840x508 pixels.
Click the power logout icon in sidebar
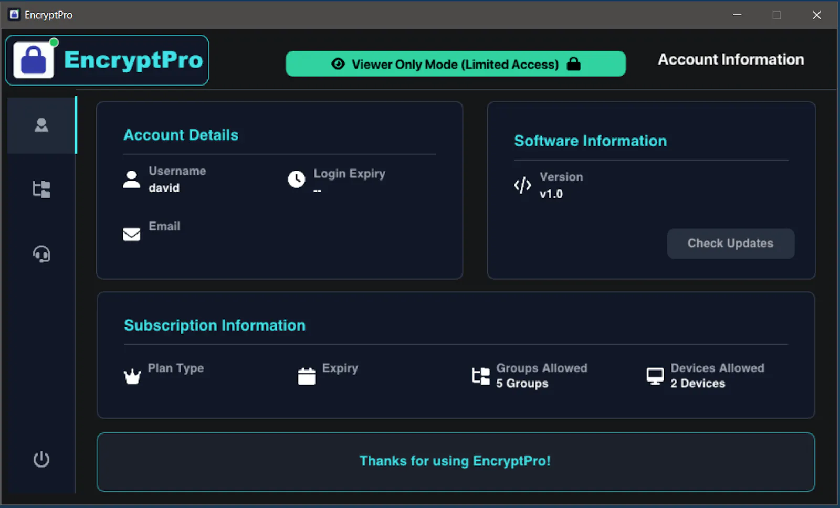click(41, 459)
